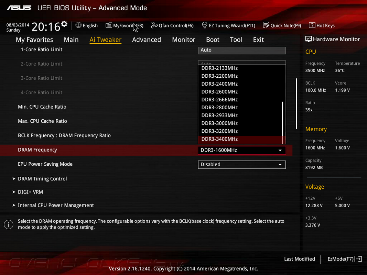
Task: Open Qfan Control fan icon
Action: point(154,25)
